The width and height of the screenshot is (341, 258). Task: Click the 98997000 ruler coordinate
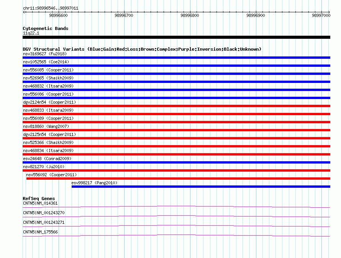(321, 15)
